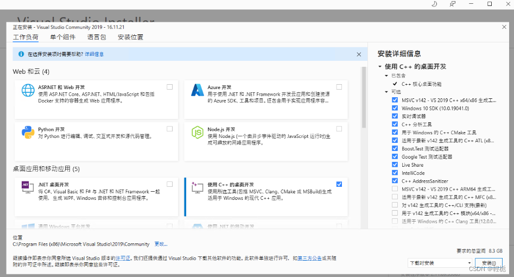Click the Python workload logo icon
The height and width of the screenshot is (277, 514).
click(x=28, y=133)
